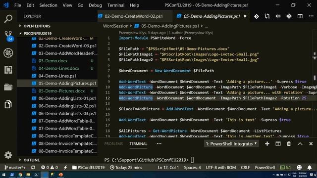Split the terminal pane
This screenshot has height=178, width=317.
(278, 144)
